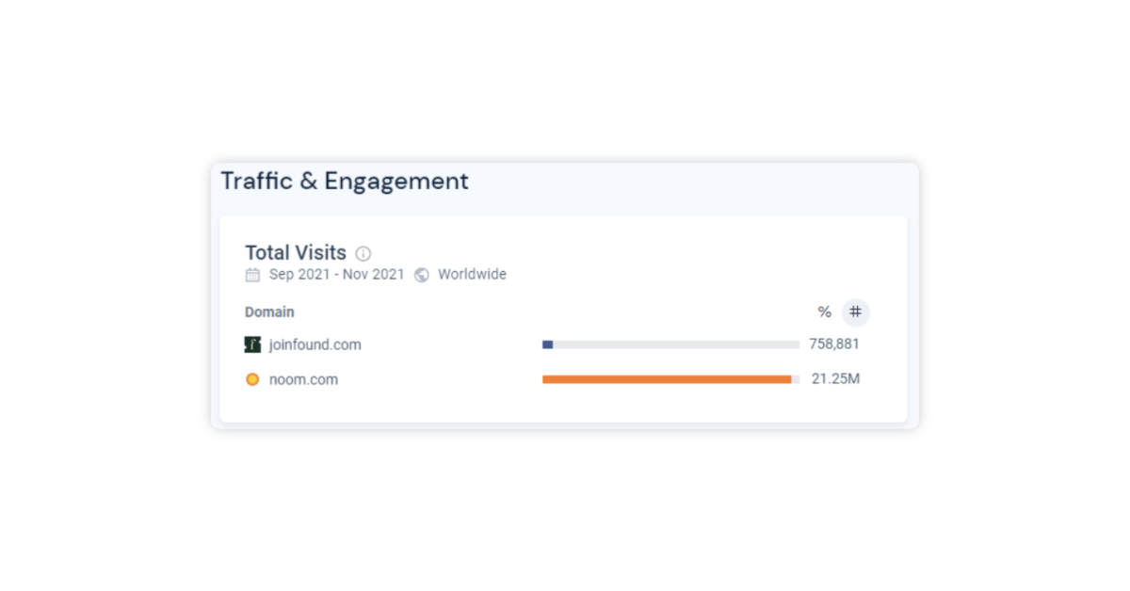
Task: Click the info icon next to Total Visits
Action: [365, 252]
